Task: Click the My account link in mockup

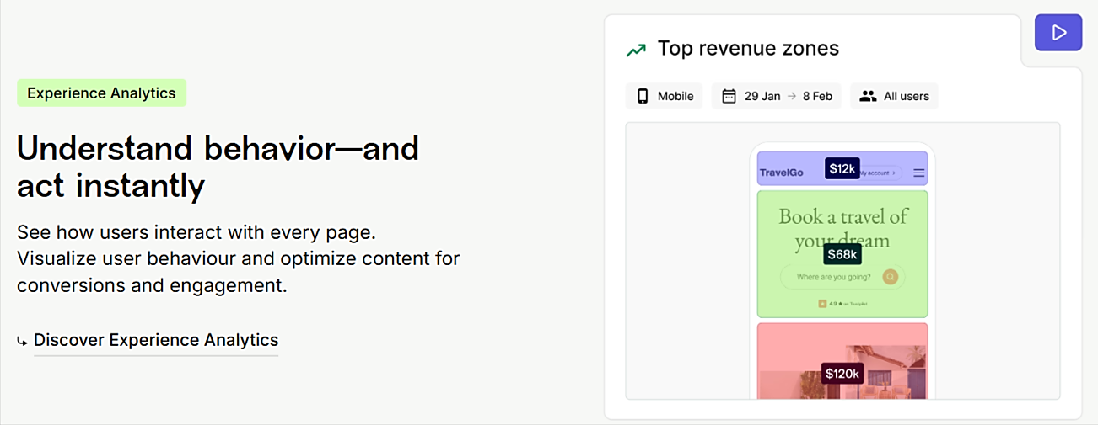Action: pos(880,173)
